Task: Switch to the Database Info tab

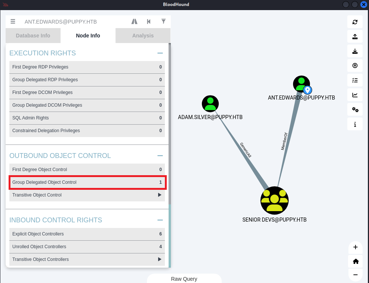Action: 33,36
